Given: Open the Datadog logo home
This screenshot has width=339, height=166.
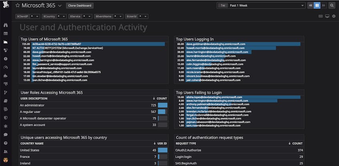Looking at the screenshot, I should click(x=6, y=5).
